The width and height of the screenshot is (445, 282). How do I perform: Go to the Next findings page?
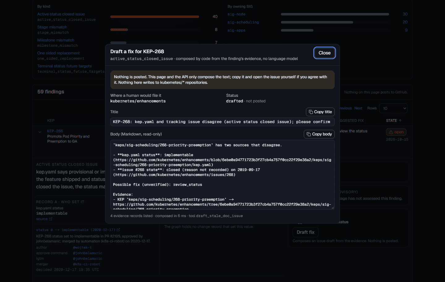tap(358, 108)
